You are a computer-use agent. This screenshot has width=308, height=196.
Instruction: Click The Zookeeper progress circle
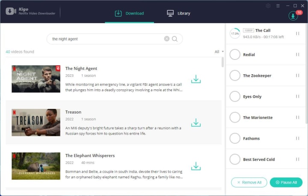point(235,76)
